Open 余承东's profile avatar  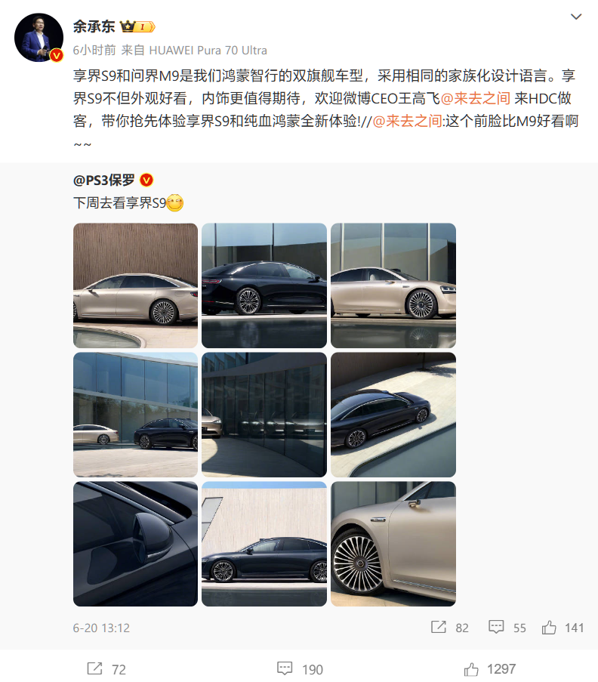(x=39, y=38)
